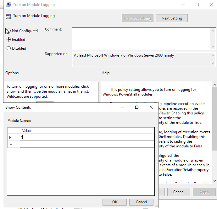Click Cancel in Show Contents dialog

click(x=141, y=202)
